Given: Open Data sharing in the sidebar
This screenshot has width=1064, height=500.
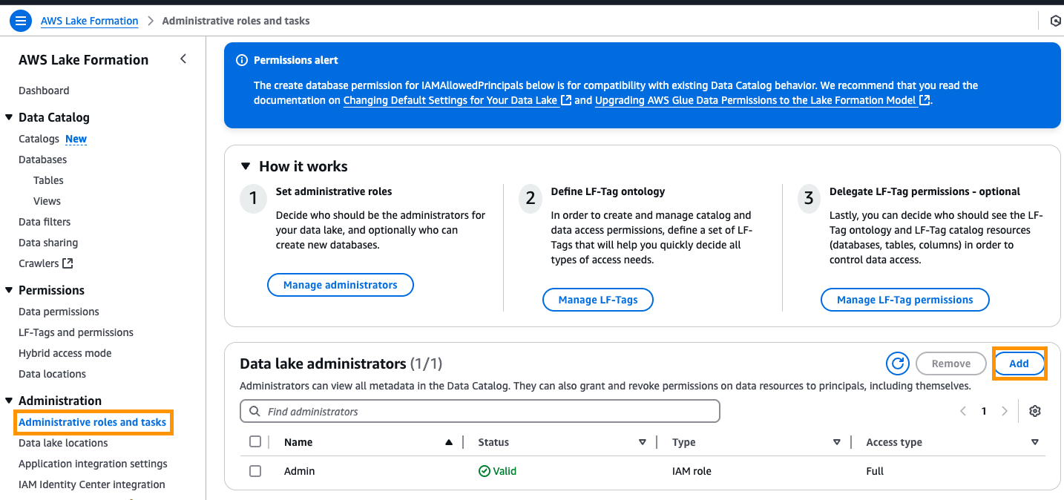Looking at the screenshot, I should pos(48,243).
